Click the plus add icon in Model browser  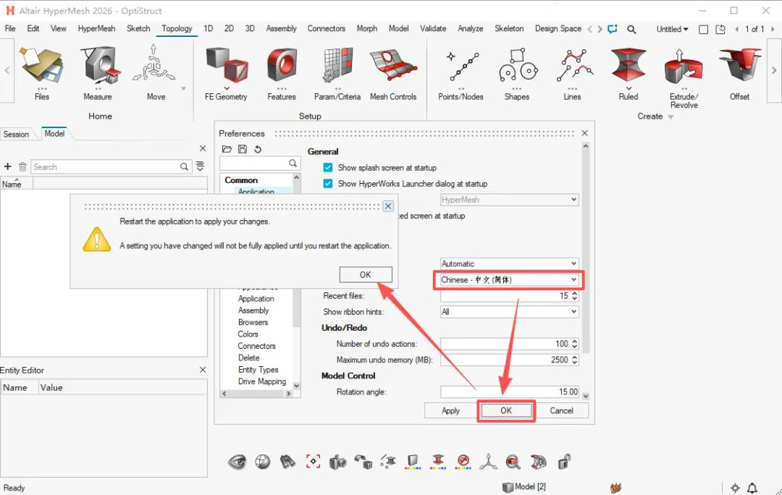(7, 166)
